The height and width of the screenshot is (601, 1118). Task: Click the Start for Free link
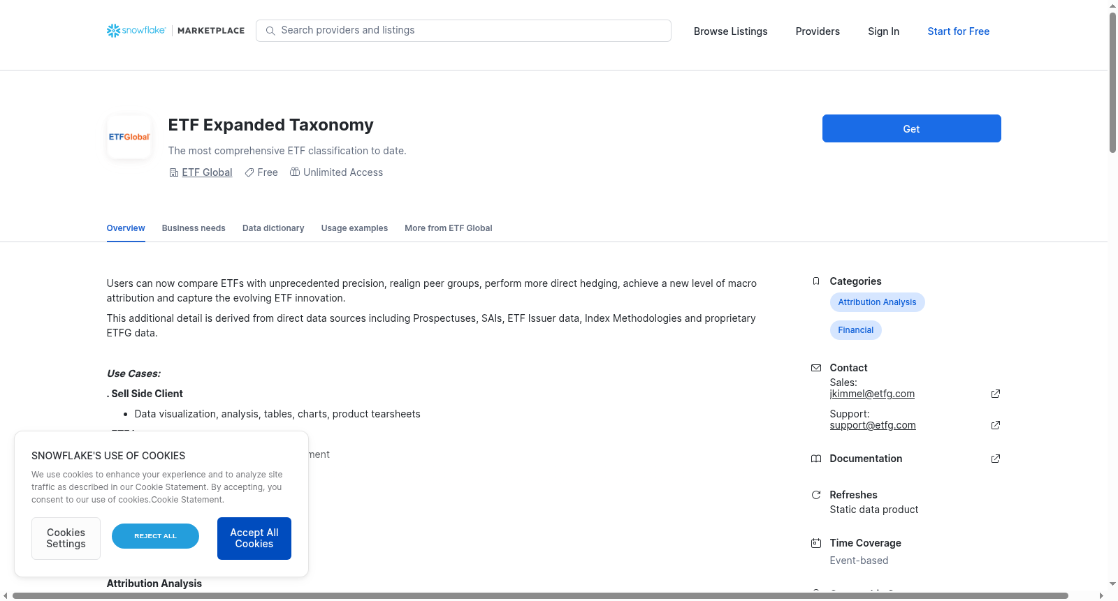point(958,31)
